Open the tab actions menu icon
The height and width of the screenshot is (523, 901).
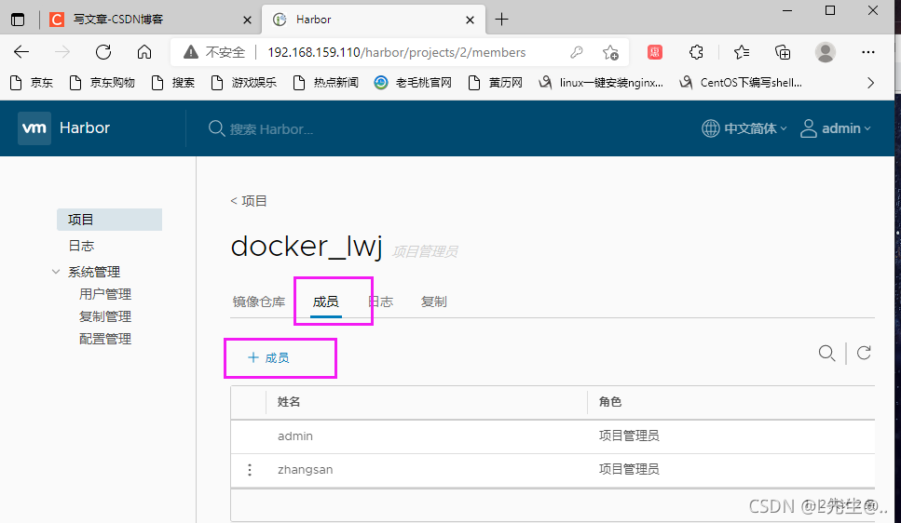tap(18, 20)
